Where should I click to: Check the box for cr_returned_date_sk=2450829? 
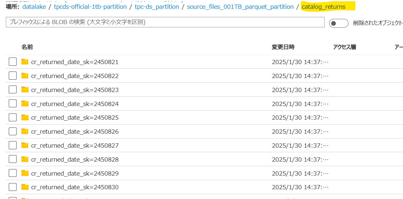coord(13,173)
